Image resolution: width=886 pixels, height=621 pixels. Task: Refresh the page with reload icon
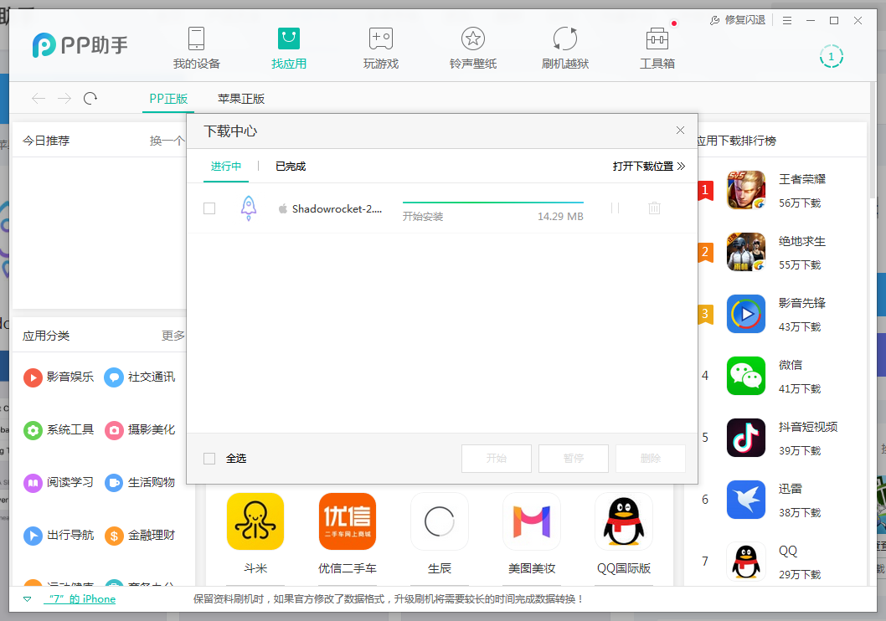click(90, 99)
